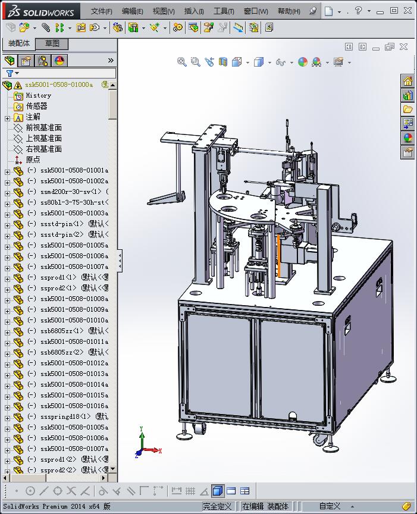This screenshot has height=514, width=417.
Task: Click the Section View icon
Action: tap(223, 62)
